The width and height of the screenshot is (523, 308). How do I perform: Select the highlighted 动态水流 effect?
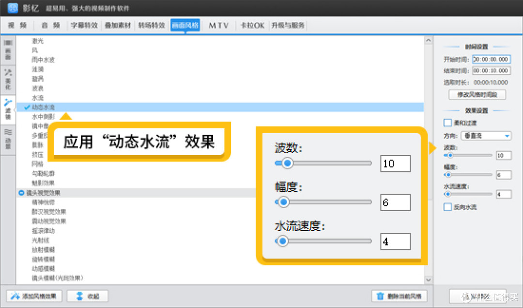click(x=220, y=107)
